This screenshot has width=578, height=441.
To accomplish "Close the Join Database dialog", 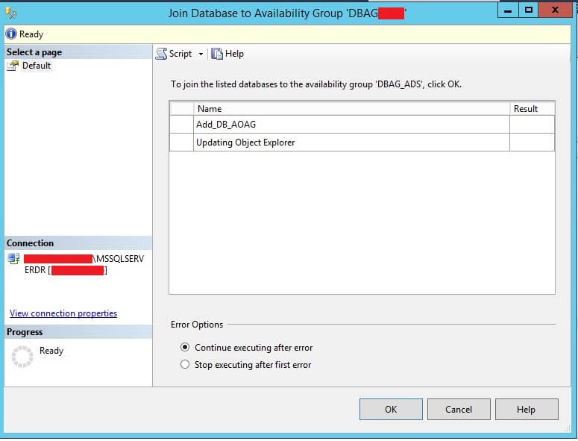I will (555, 10).
